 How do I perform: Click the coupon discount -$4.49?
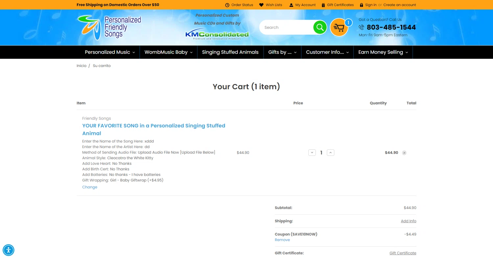[410, 234]
